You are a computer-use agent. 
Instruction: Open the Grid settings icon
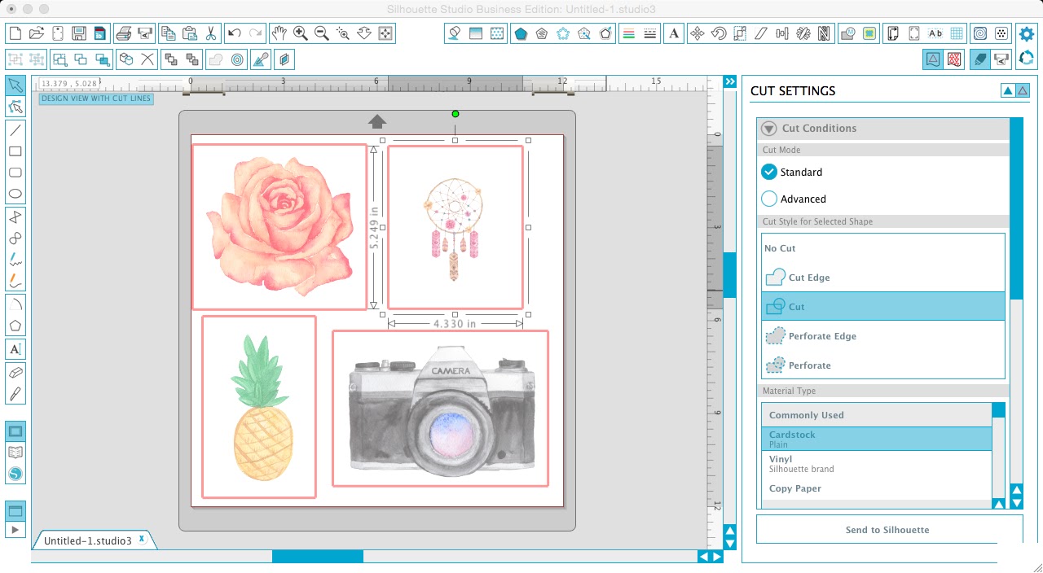[x=957, y=33]
